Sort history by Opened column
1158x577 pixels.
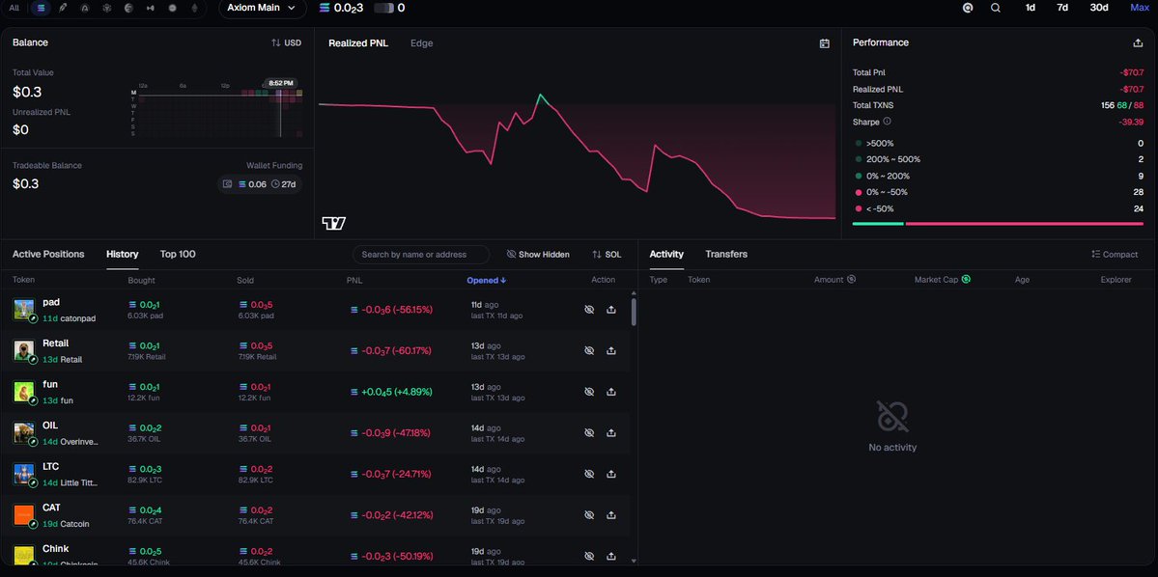click(487, 281)
